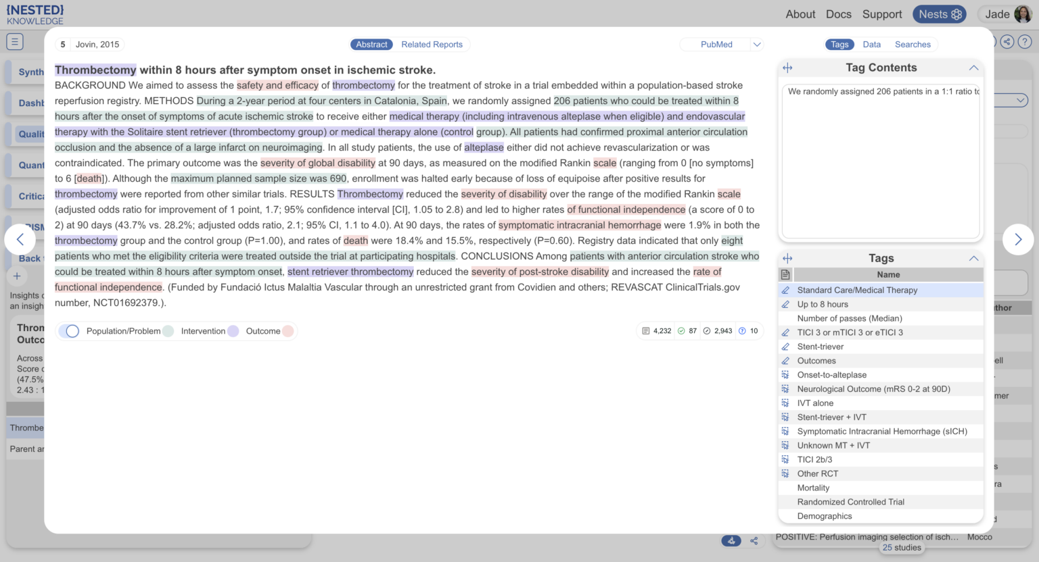Viewport: 1039px width, 562px height.
Task: Open help via the question mark icon
Action: pos(1025,41)
